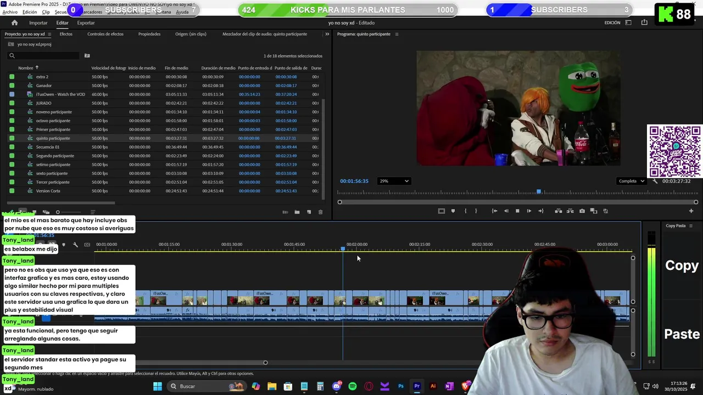Stop playback in program monitor
Viewport: 703px width, 395px height.
(x=517, y=211)
